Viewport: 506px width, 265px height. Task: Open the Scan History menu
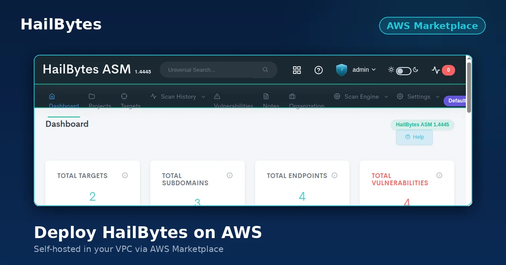pos(178,97)
